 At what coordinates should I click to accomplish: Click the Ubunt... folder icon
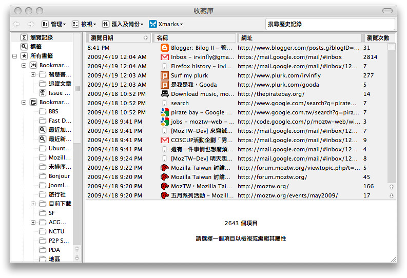(43, 148)
